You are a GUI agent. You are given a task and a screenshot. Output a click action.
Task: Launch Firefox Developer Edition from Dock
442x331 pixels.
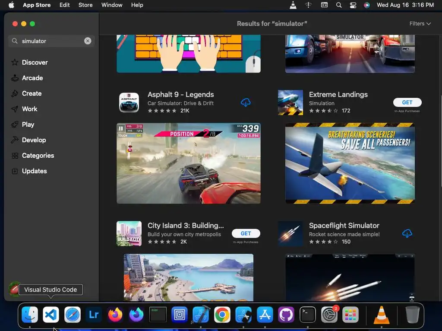[x=136, y=315]
